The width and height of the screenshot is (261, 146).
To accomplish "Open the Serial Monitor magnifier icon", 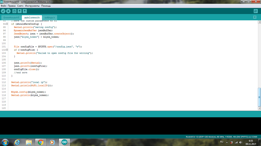I will (255, 11).
